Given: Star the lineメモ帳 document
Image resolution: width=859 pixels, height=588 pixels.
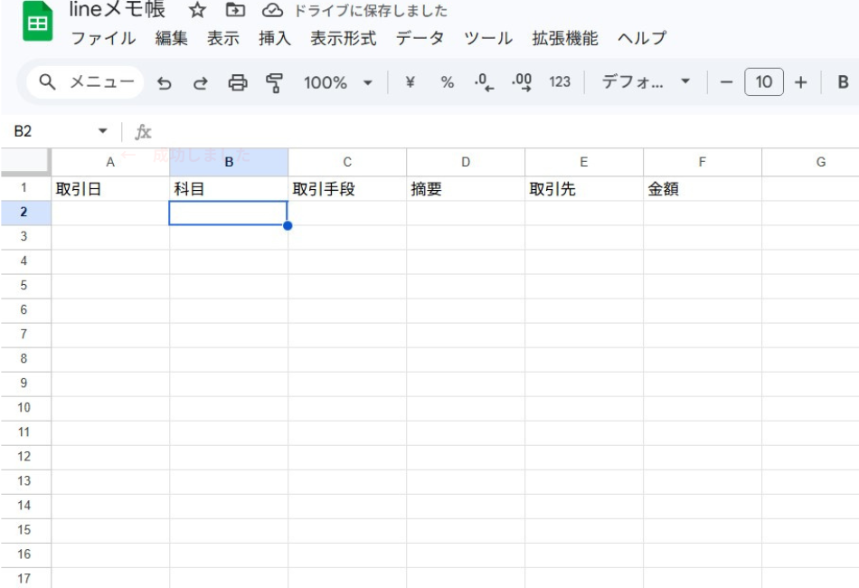Looking at the screenshot, I should pyautogui.click(x=193, y=12).
